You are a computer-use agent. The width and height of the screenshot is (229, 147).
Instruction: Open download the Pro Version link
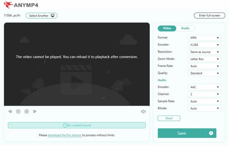pyautogui.click(x=65, y=135)
